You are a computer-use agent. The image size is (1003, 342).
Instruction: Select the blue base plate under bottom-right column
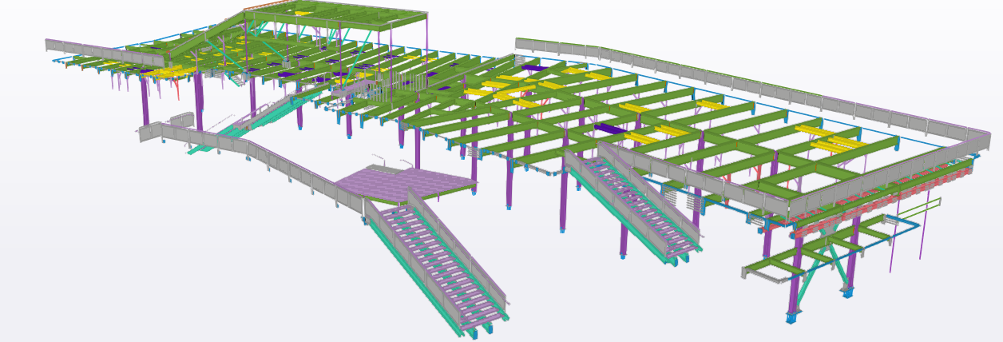(x=791, y=318)
